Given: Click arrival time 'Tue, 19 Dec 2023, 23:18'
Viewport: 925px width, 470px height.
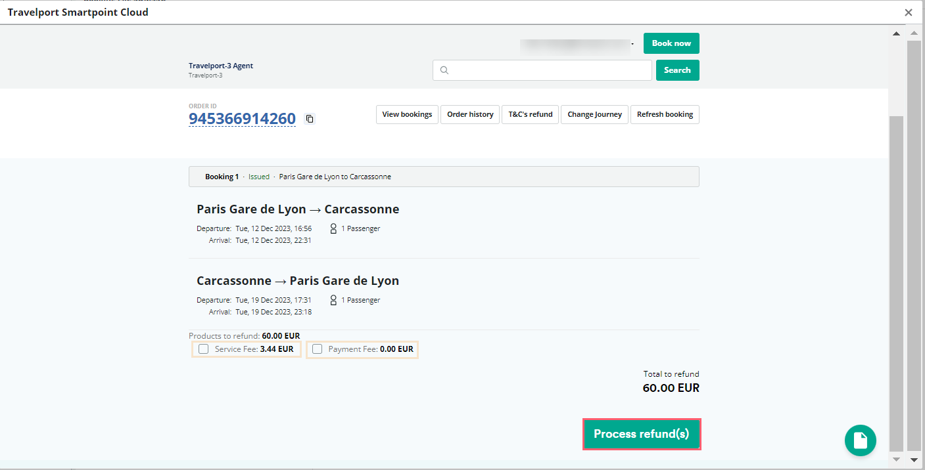Looking at the screenshot, I should 273,312.
